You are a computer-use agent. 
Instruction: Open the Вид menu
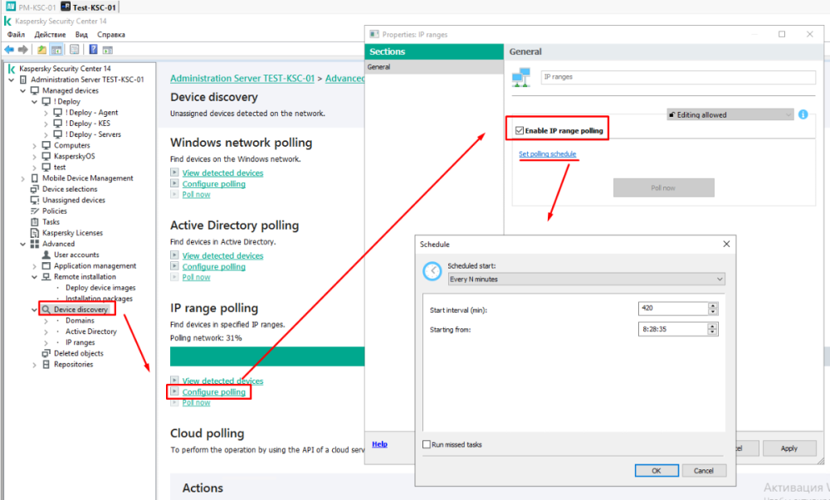tap(81, 34)
